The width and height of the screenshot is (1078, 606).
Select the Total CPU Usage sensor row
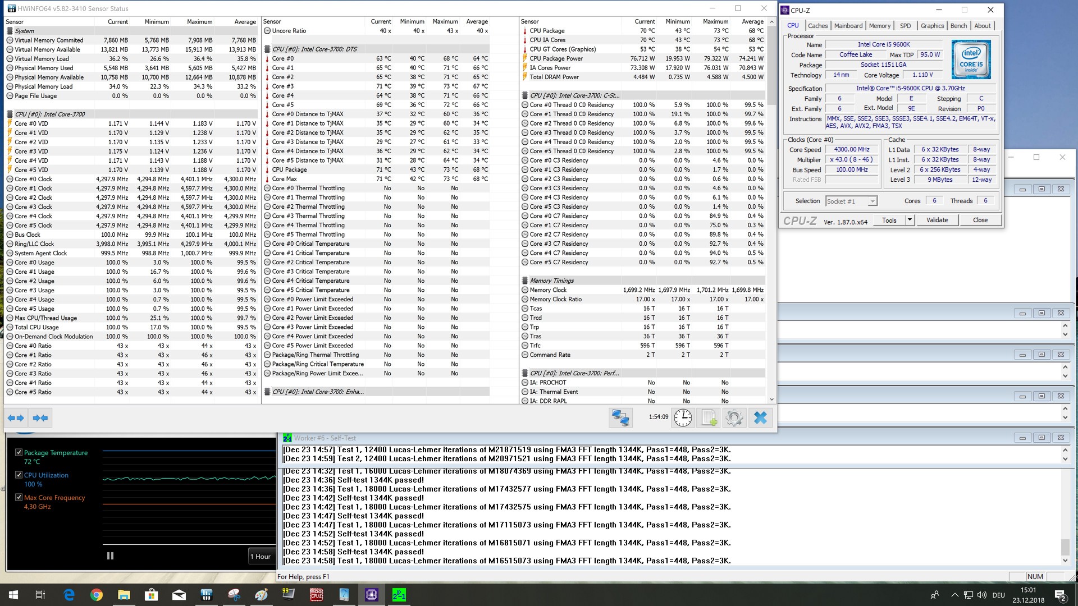coord(132,327)
